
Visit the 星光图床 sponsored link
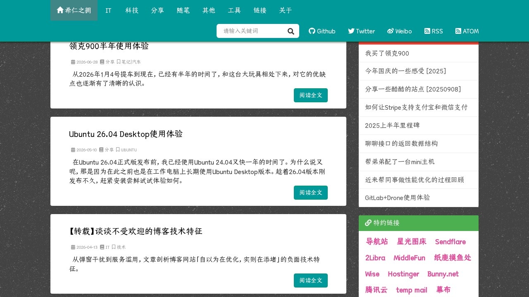[412, 242]
